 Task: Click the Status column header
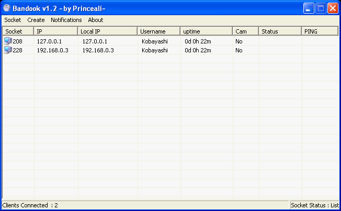coord(280,31)
